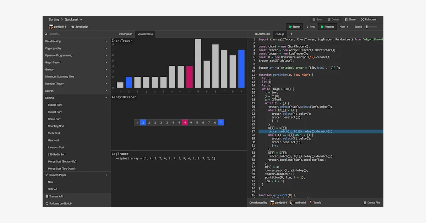Open Tracers API link
426x223 pixels.
pos(77,196)
